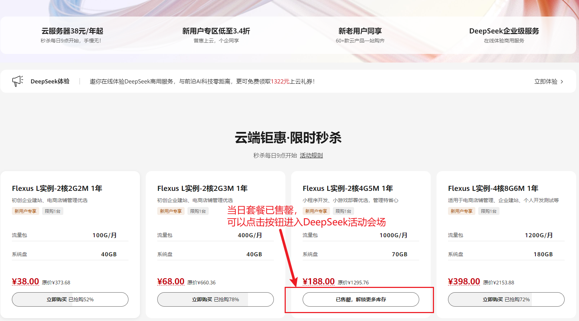The height and width of the screenshot is (321, 579).
Task: Open the 活动规则 link
Action: pyautogui.click(x=311, y=155)
